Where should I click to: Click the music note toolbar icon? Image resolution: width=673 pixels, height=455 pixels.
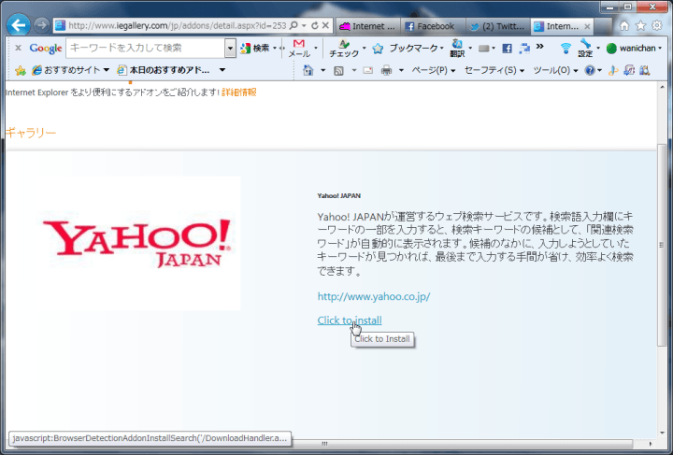629,70
